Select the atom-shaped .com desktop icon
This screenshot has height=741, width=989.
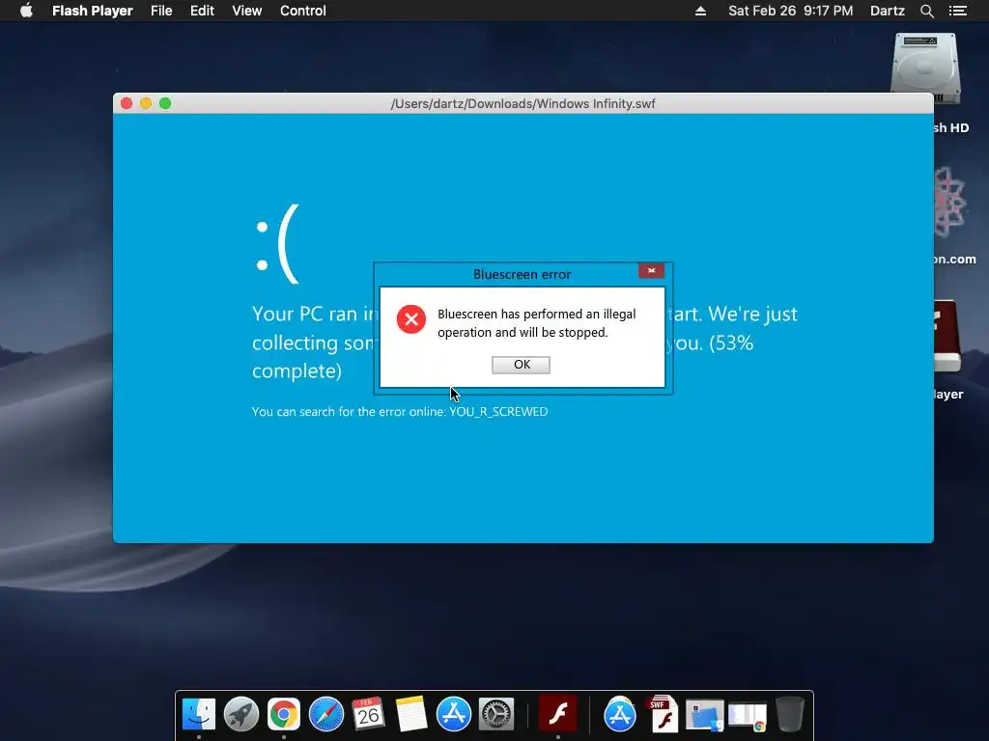[949, 203]
